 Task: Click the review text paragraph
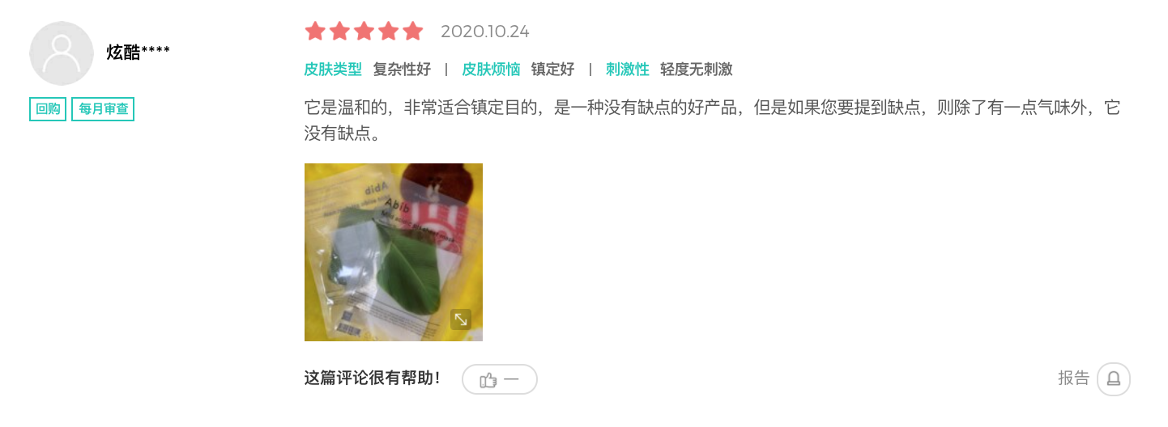pos(712,120)
